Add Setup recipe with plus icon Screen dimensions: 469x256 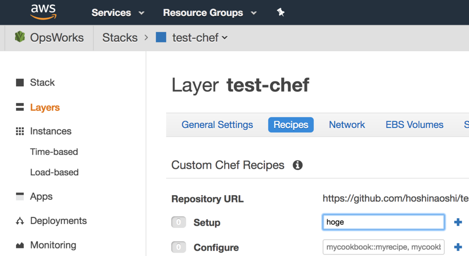click(458, 222)
